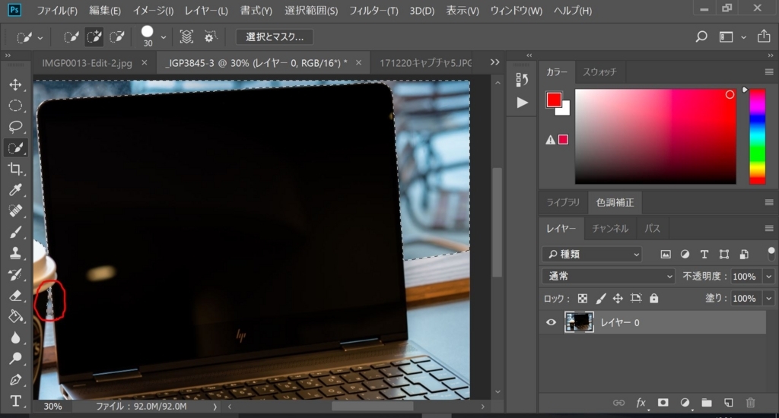Open ファイル menu
This screenshot has height=418, width=779.
[57, 11]
